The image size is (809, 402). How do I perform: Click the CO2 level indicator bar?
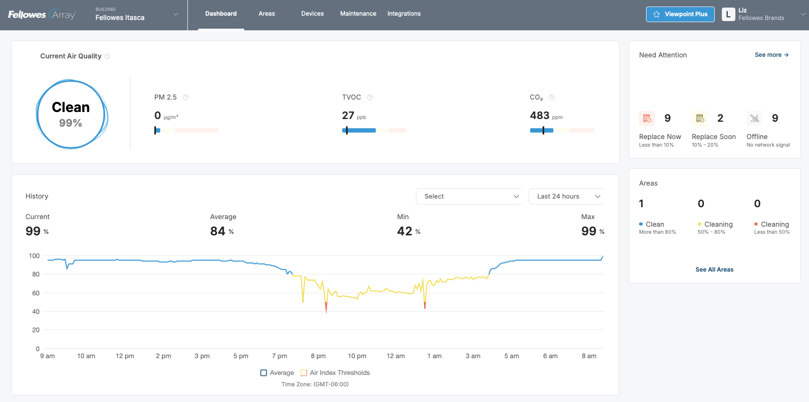[x=562, y=130]
